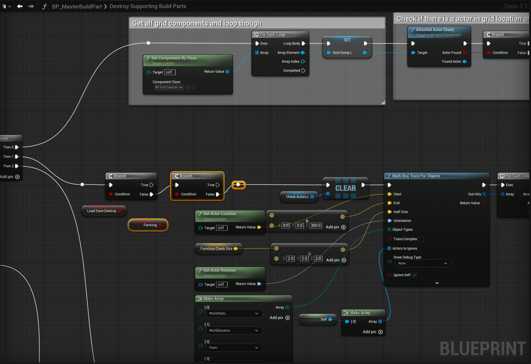The image size is (531, 364).
Task: Select the CLEAR array node
Action: (345, 188)
